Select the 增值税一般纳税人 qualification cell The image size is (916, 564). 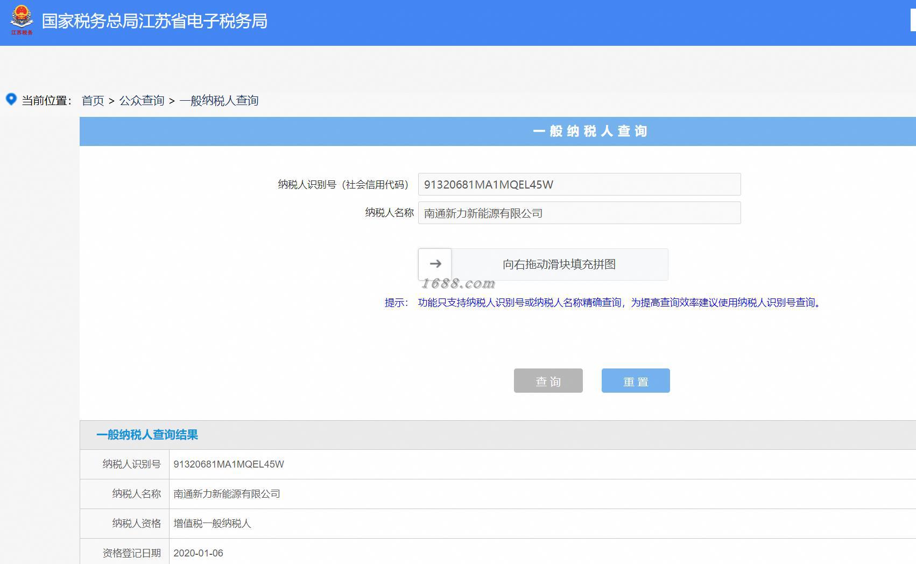[x=212, y=524]
